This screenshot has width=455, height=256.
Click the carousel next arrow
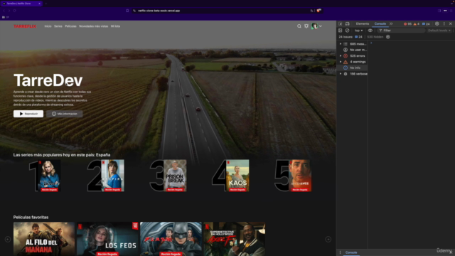pyautogui.click(x=328, y=239)
